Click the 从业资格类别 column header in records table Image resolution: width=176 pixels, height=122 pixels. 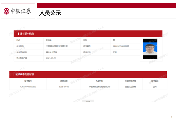point(130,81)
